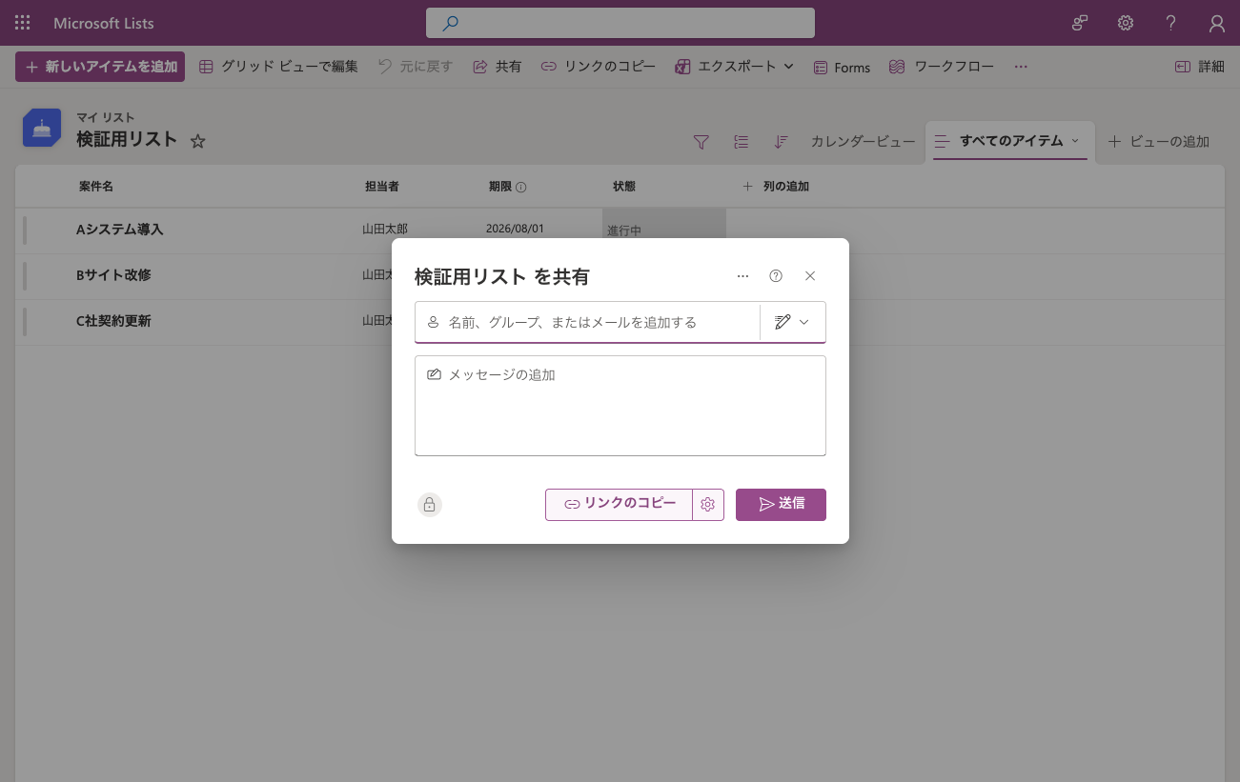
Task: Open the edit permission pencil dropdown
Action: coord(793,322)
